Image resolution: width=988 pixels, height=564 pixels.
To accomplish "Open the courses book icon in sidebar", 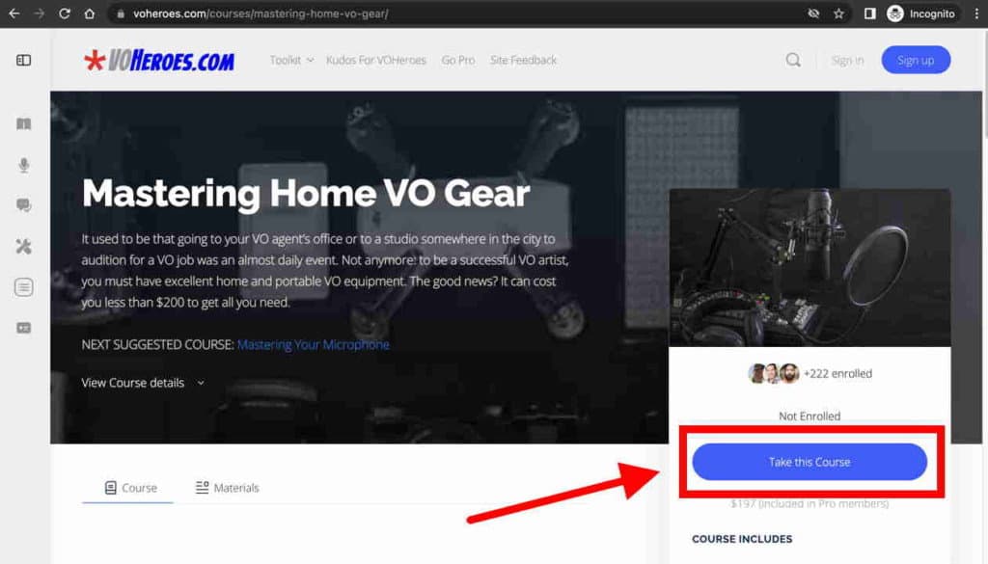I will [x=23, y=124].
